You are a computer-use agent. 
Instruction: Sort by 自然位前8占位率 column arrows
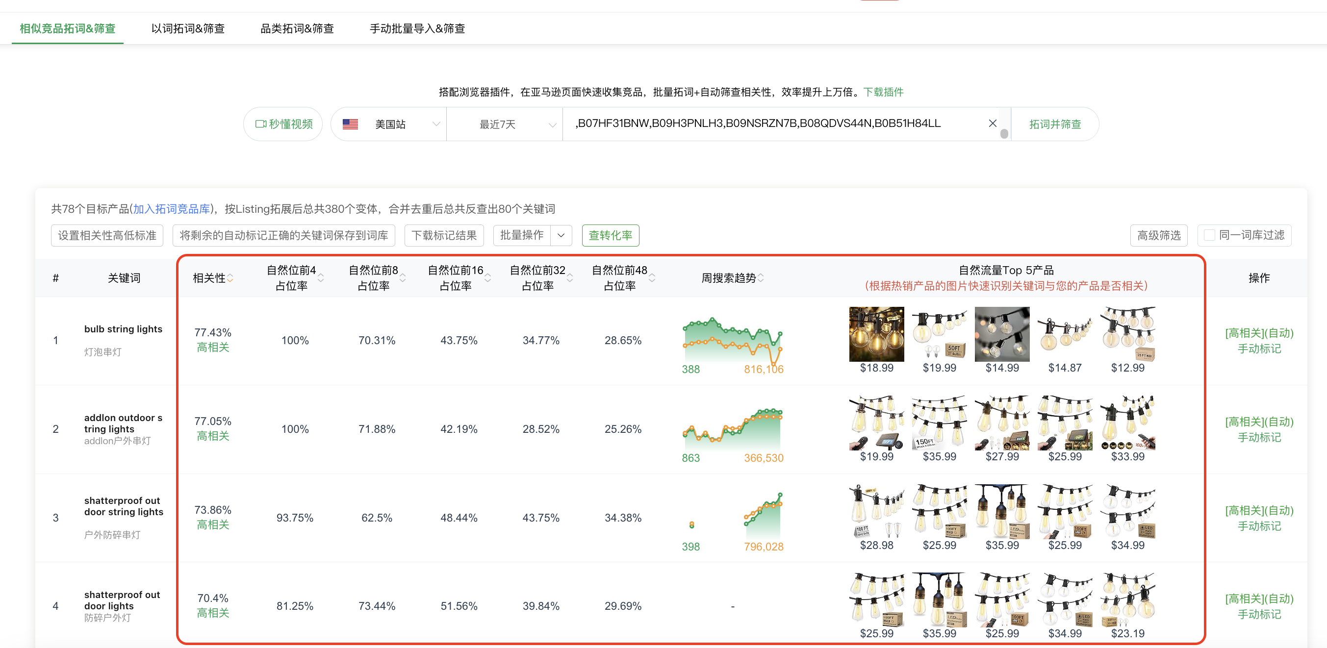403,278
